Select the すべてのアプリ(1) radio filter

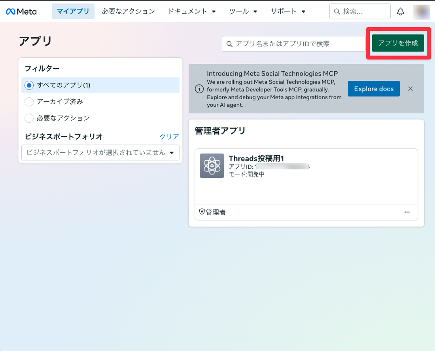(x=29, y=85)
